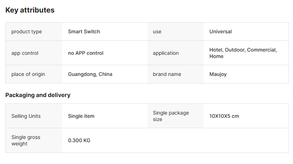This screenshot has width=293, height=164.
Task: Click the '0.300 KG' weight value
Action: click(x=79, y=140)
